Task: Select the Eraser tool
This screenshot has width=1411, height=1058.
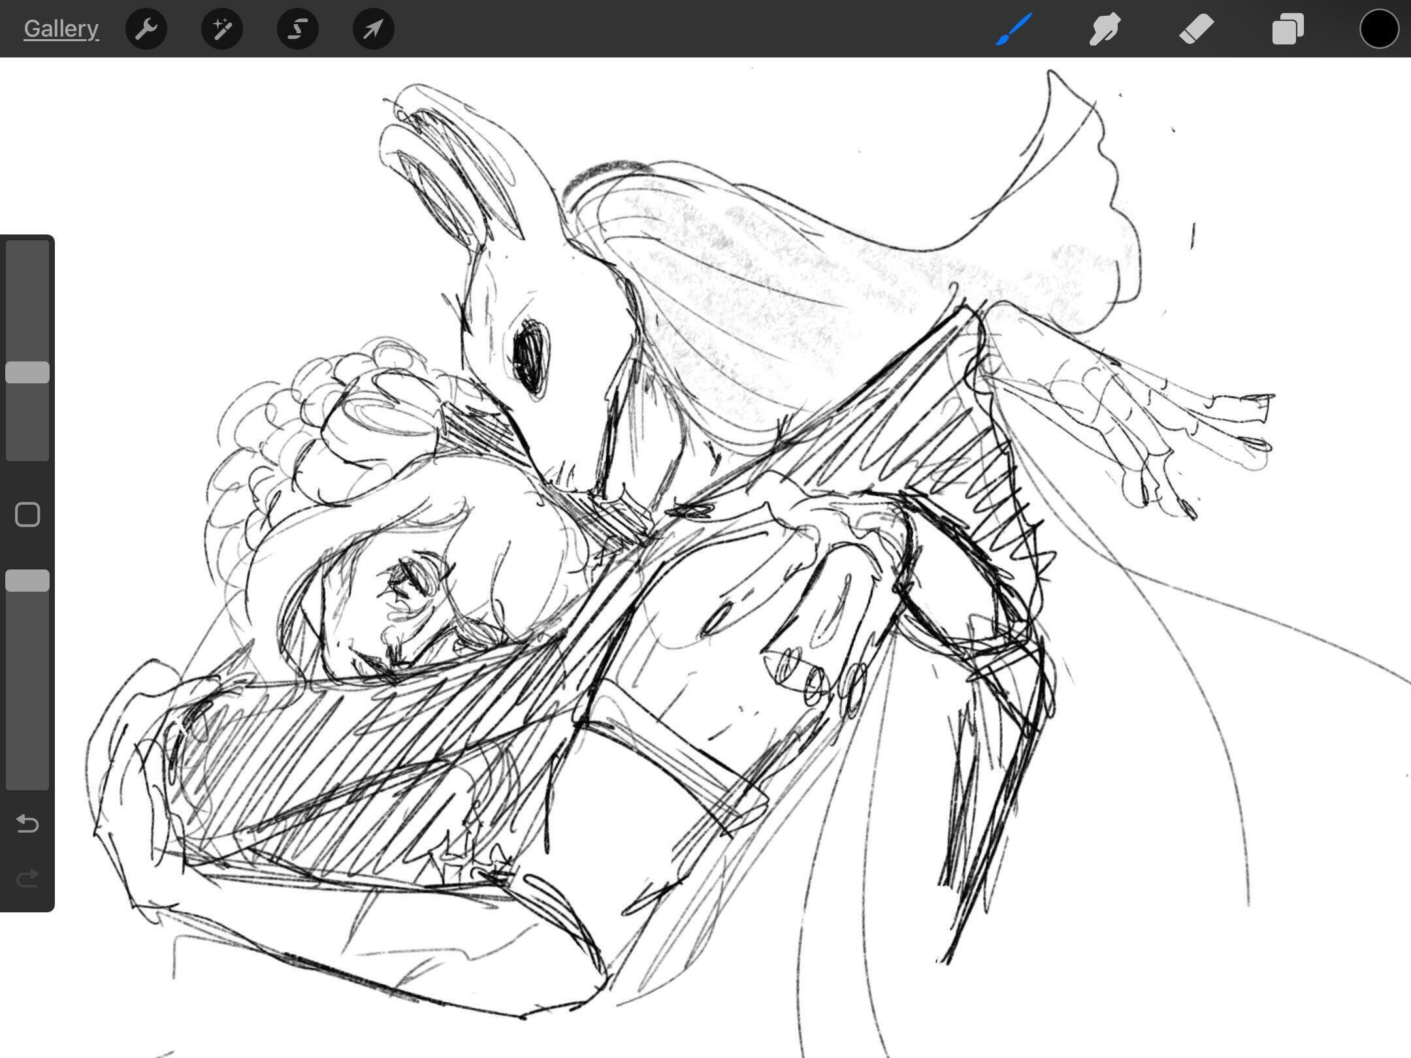Action: [1196, 29]
